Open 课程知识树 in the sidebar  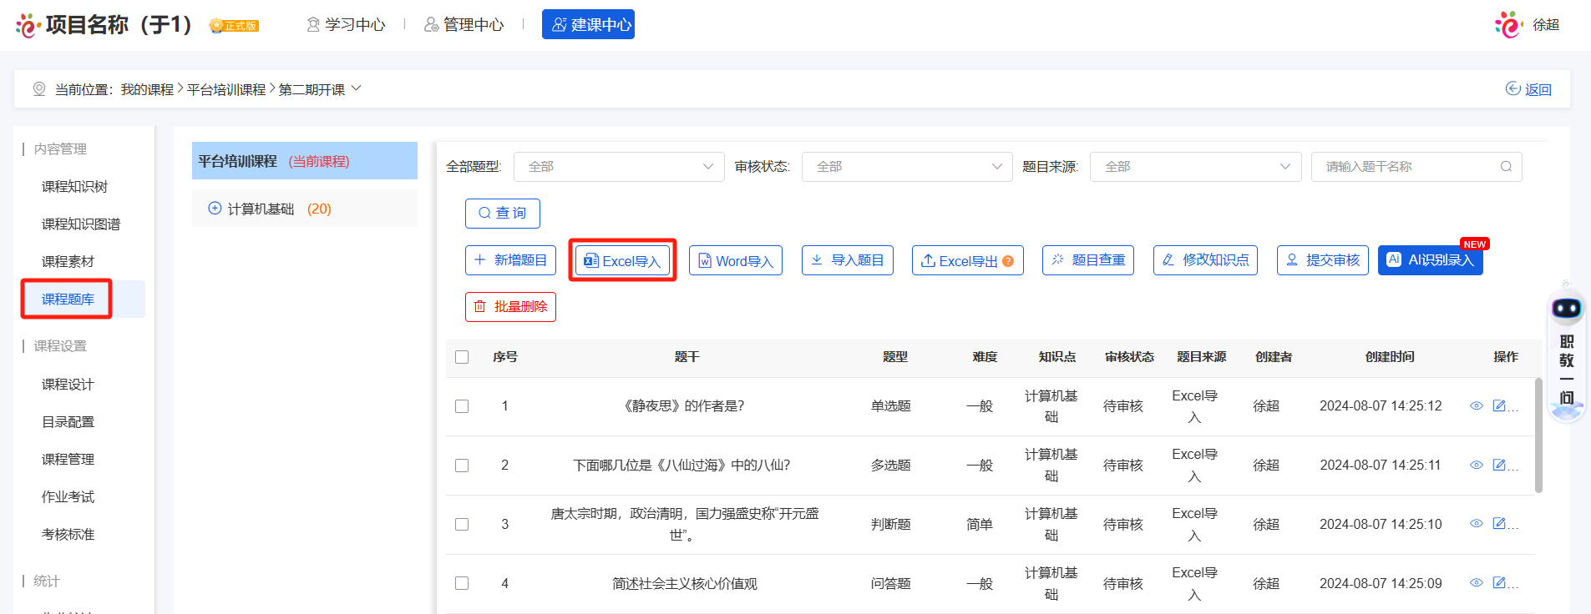coord(74,187)
